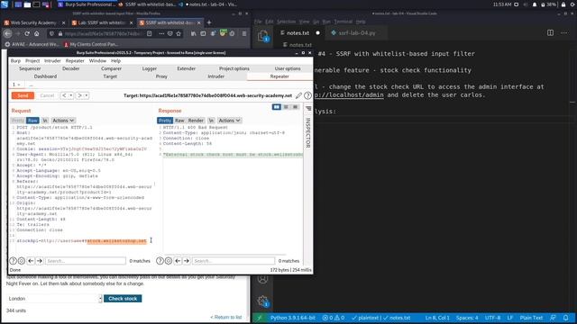
Task: Open new Firefox tab with plus
Action: click(209, 22)
